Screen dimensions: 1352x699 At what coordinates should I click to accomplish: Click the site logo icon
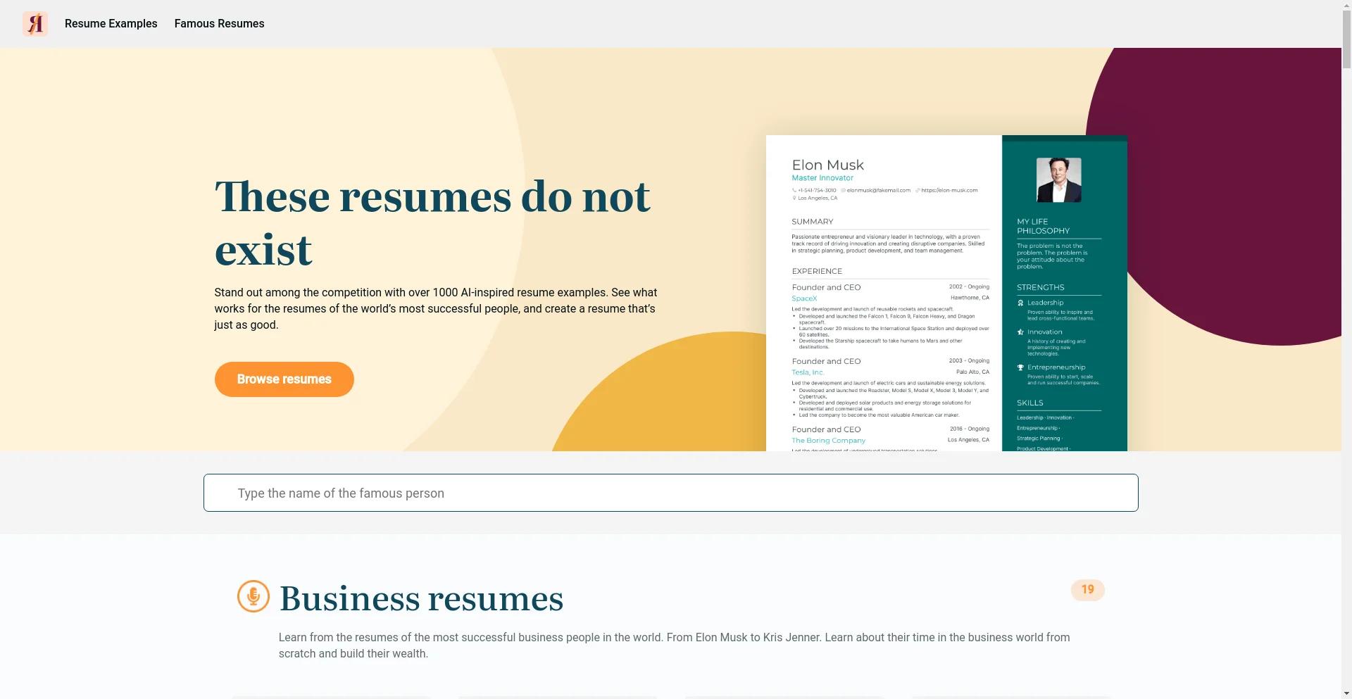point(35,24)
